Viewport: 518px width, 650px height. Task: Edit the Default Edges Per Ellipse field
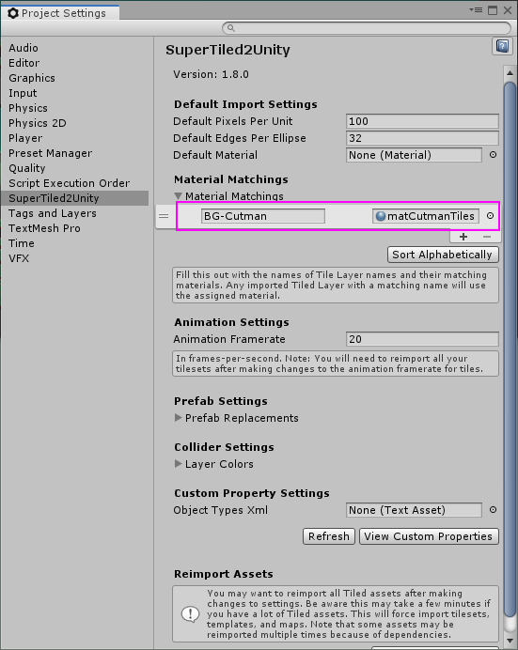(422, 138)
